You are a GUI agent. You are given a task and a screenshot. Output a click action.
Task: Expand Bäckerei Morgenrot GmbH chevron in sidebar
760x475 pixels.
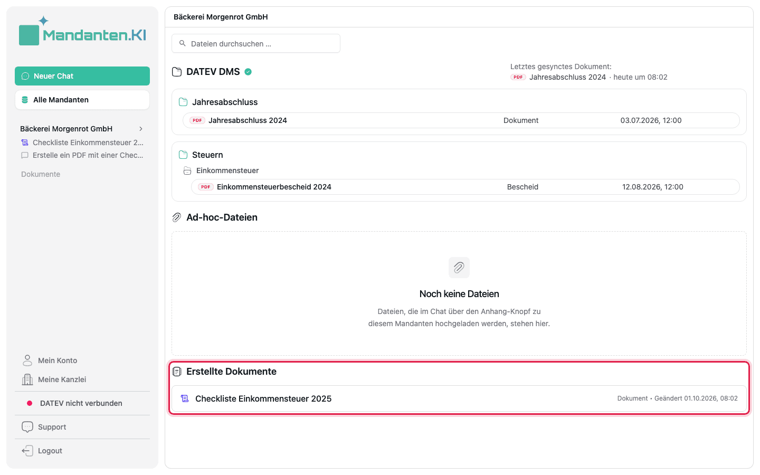[x=141, y=129]
